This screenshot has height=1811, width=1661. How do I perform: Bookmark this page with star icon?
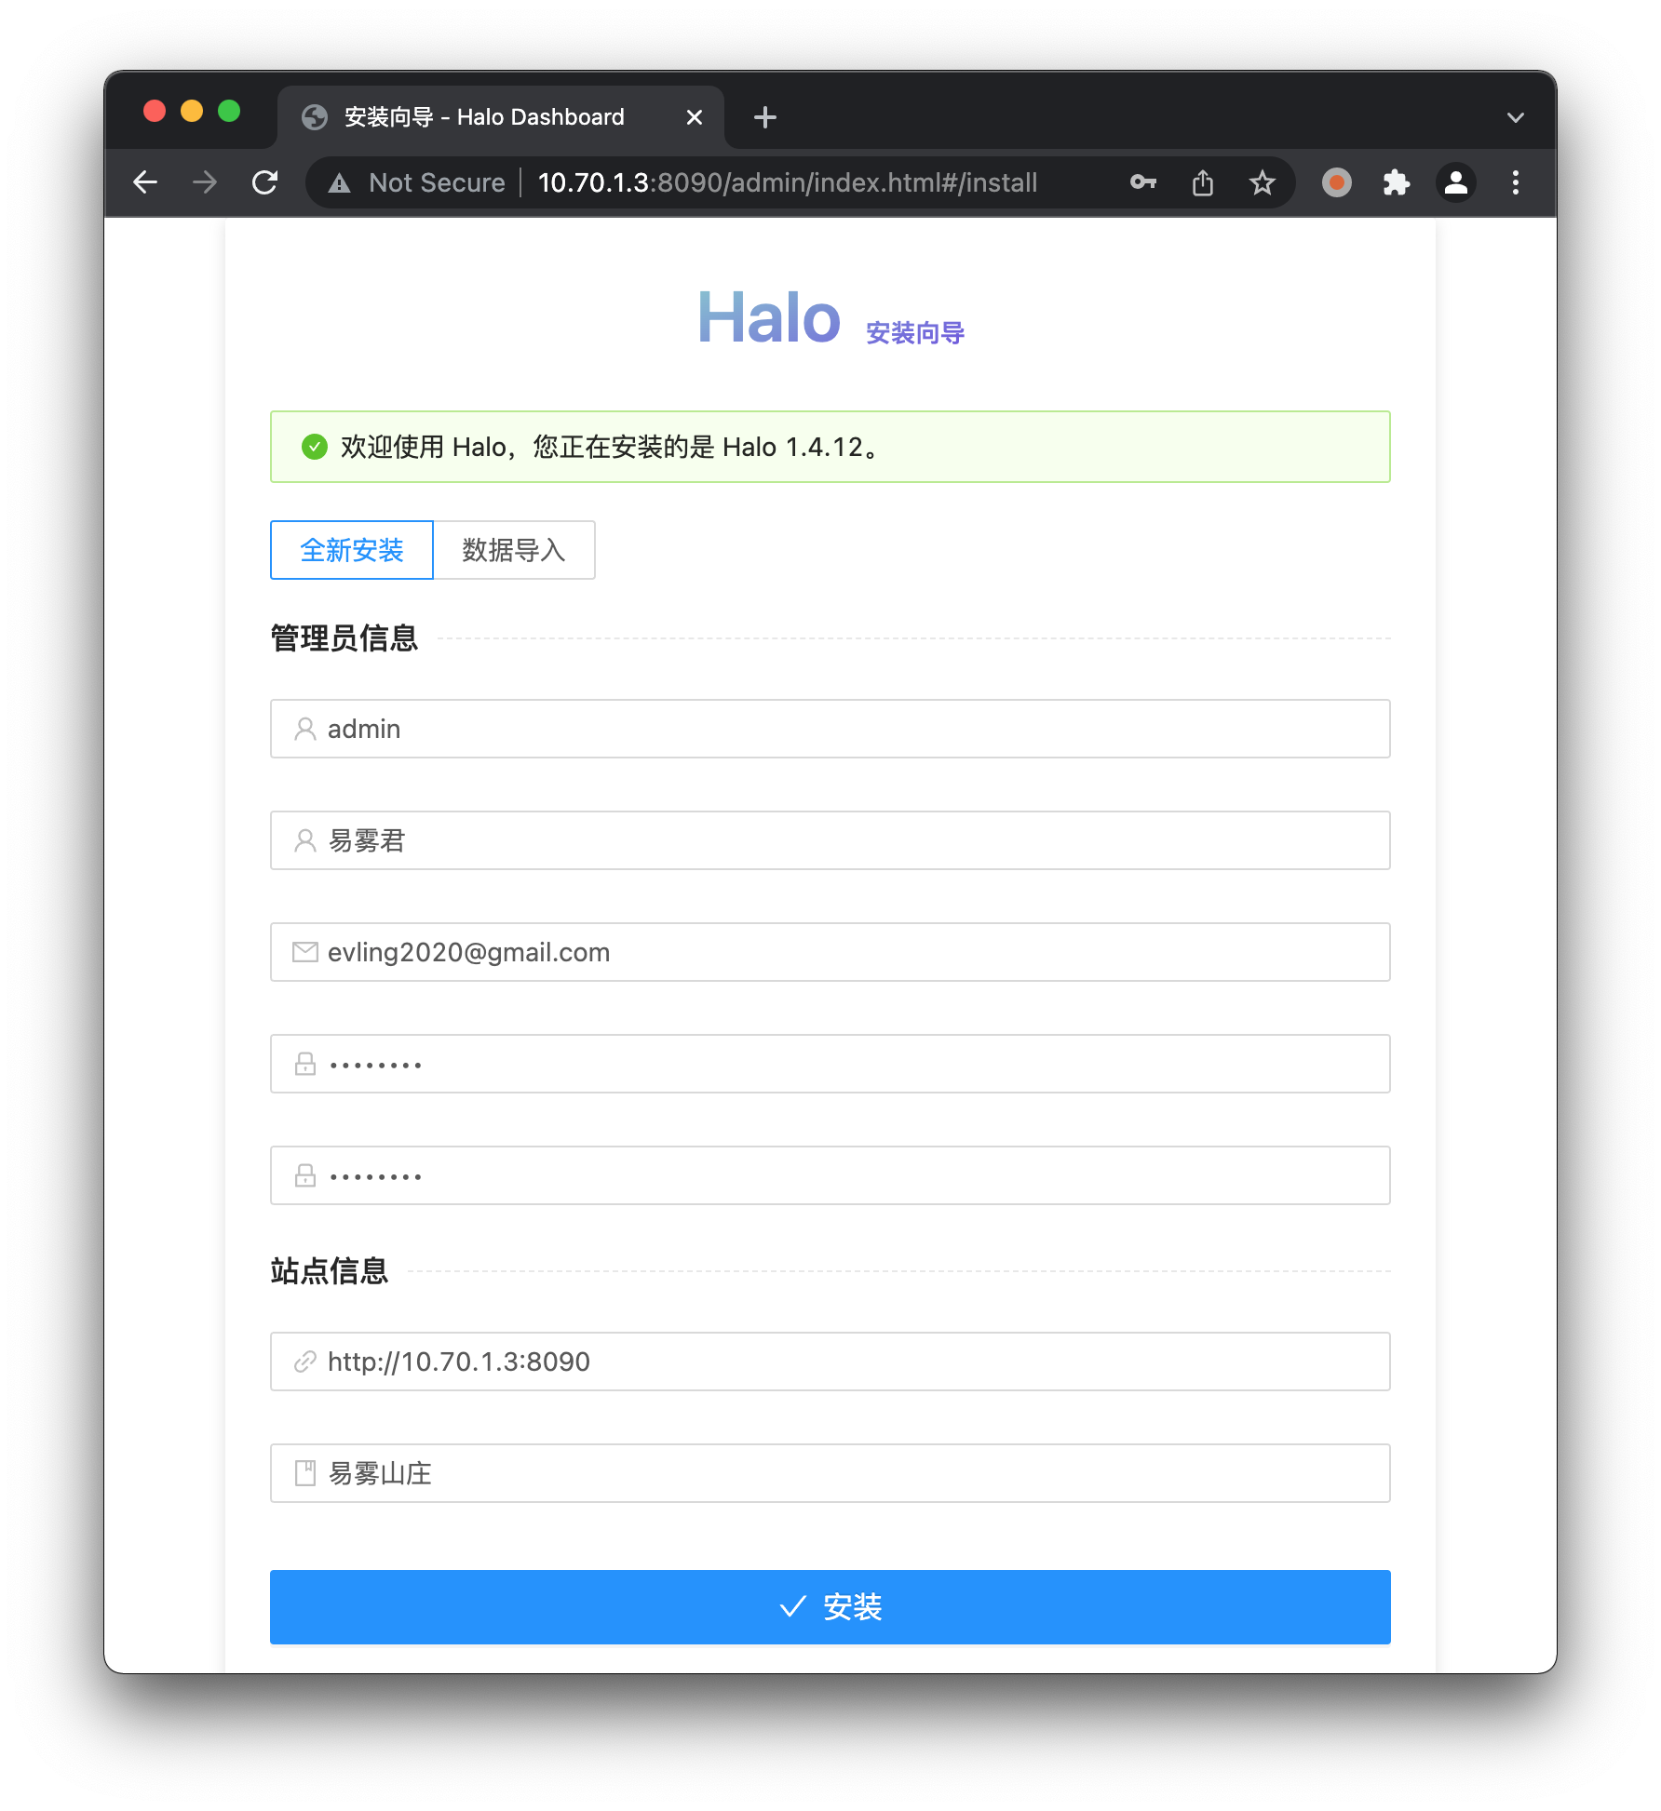(1263, 182)
